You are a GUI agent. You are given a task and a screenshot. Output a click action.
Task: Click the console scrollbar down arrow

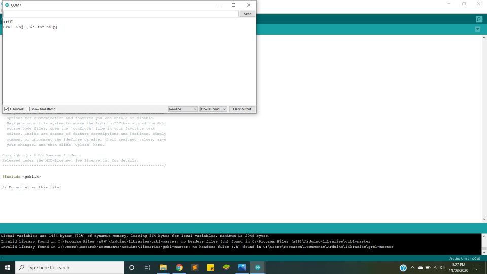point(484,252)
